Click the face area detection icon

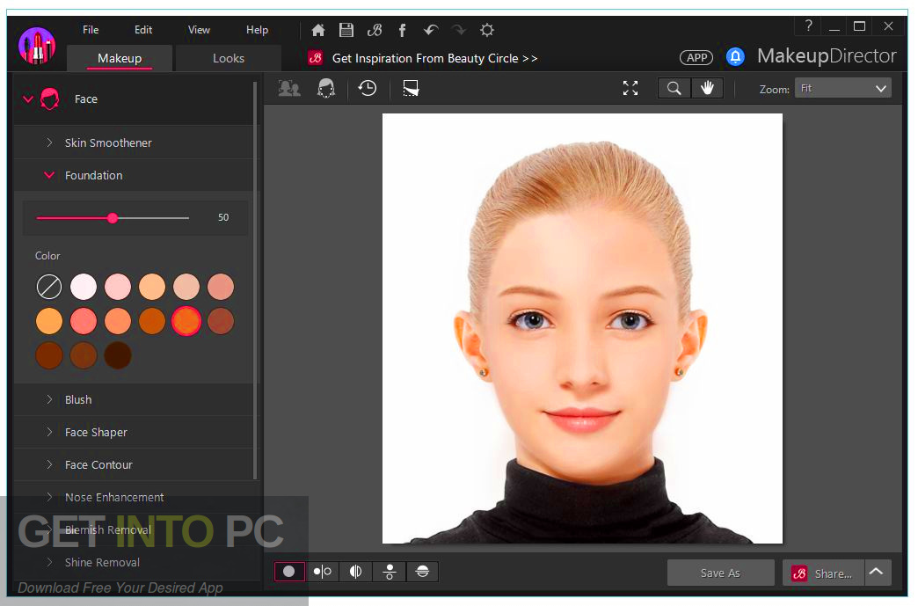tap(326, 89)
